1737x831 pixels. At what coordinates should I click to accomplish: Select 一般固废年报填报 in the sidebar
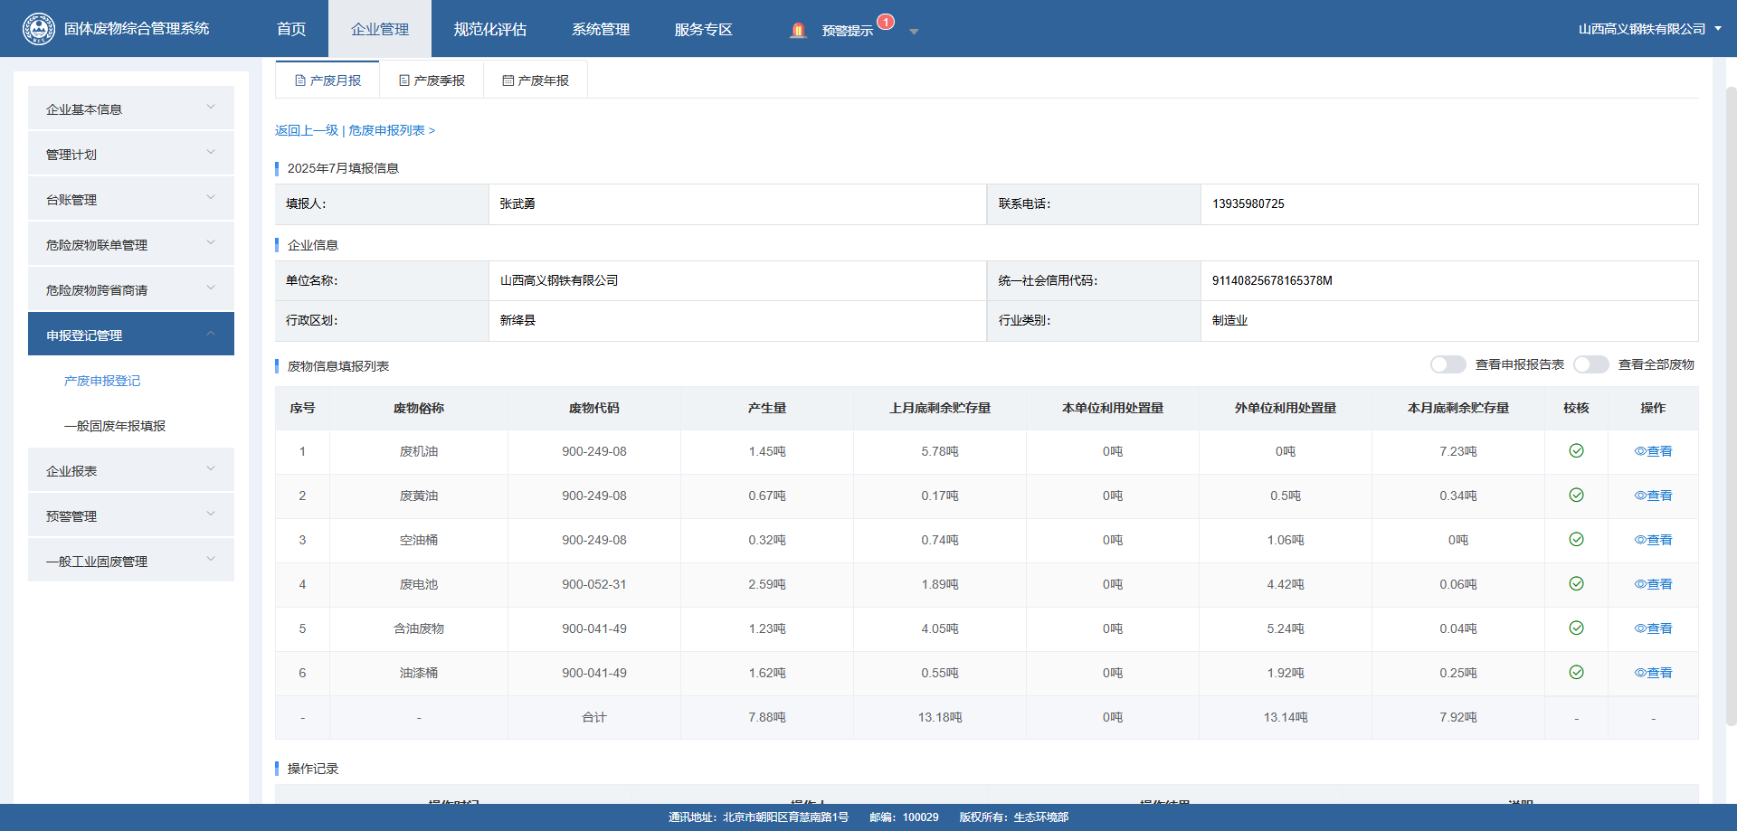115,426
